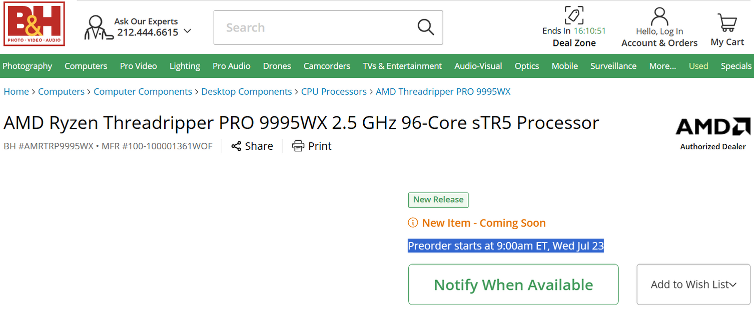Open the Computers navigation menu

pyautogui.click(x=86, y=66)
